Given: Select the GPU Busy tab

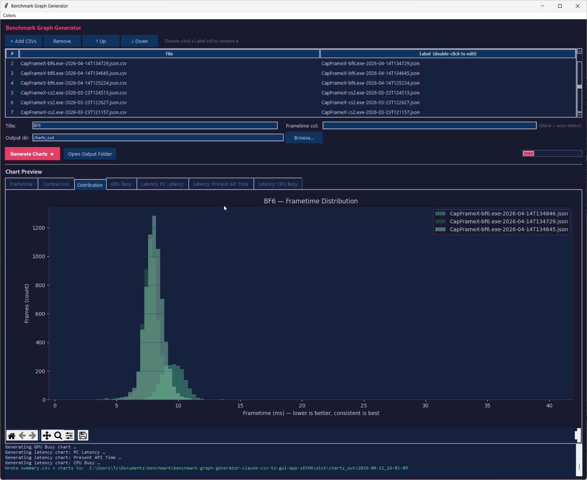Looking at the screenshot, I should [x=121, y=184].
